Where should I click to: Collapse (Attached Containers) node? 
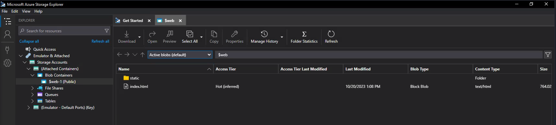[29, 69]
